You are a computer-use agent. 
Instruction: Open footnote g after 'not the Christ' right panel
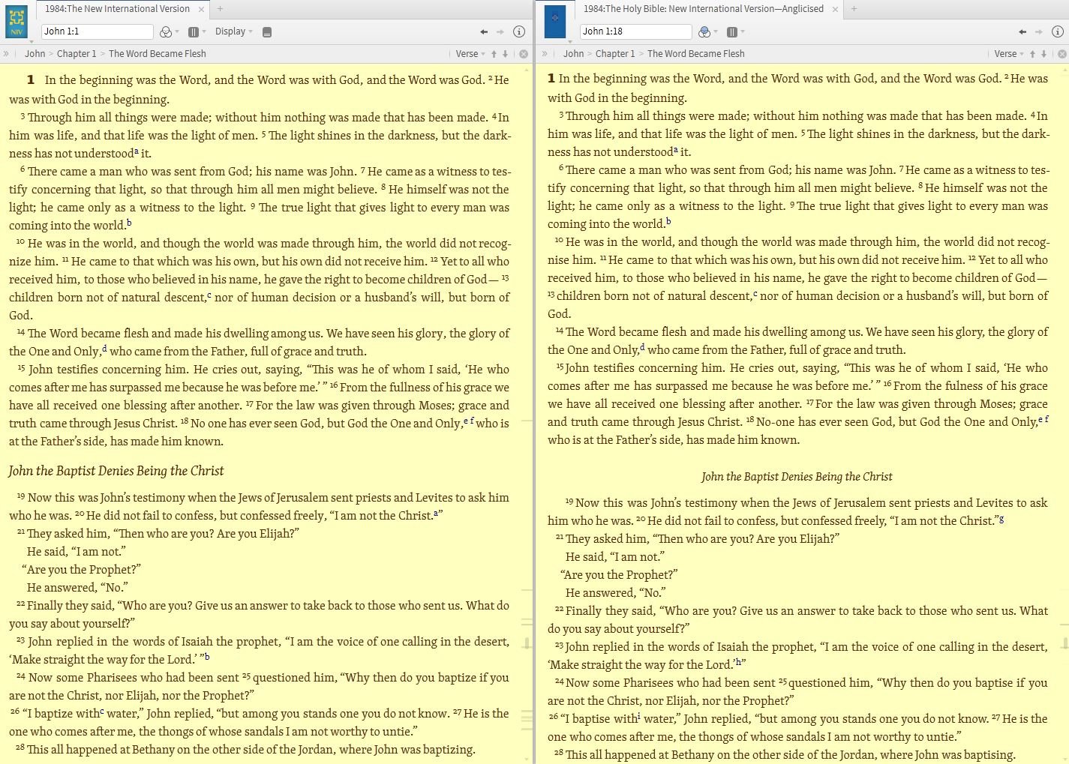click(1001, 519)
